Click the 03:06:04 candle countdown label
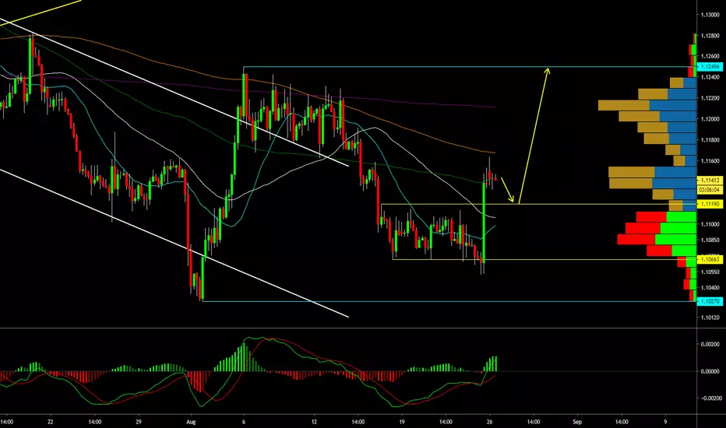Image resolution: width=726 pixels, height=428 pixels. pyautogui.click(x=710, y=190)
